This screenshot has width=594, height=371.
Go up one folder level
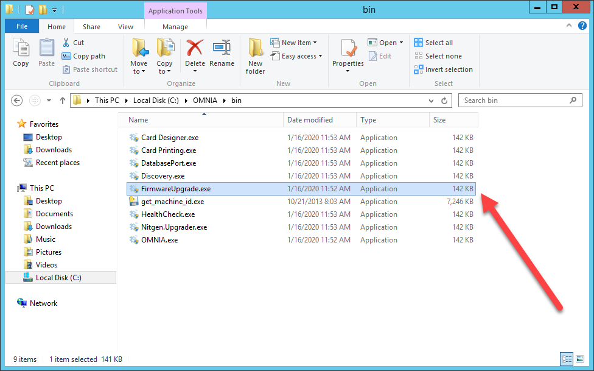coord(63,101)
